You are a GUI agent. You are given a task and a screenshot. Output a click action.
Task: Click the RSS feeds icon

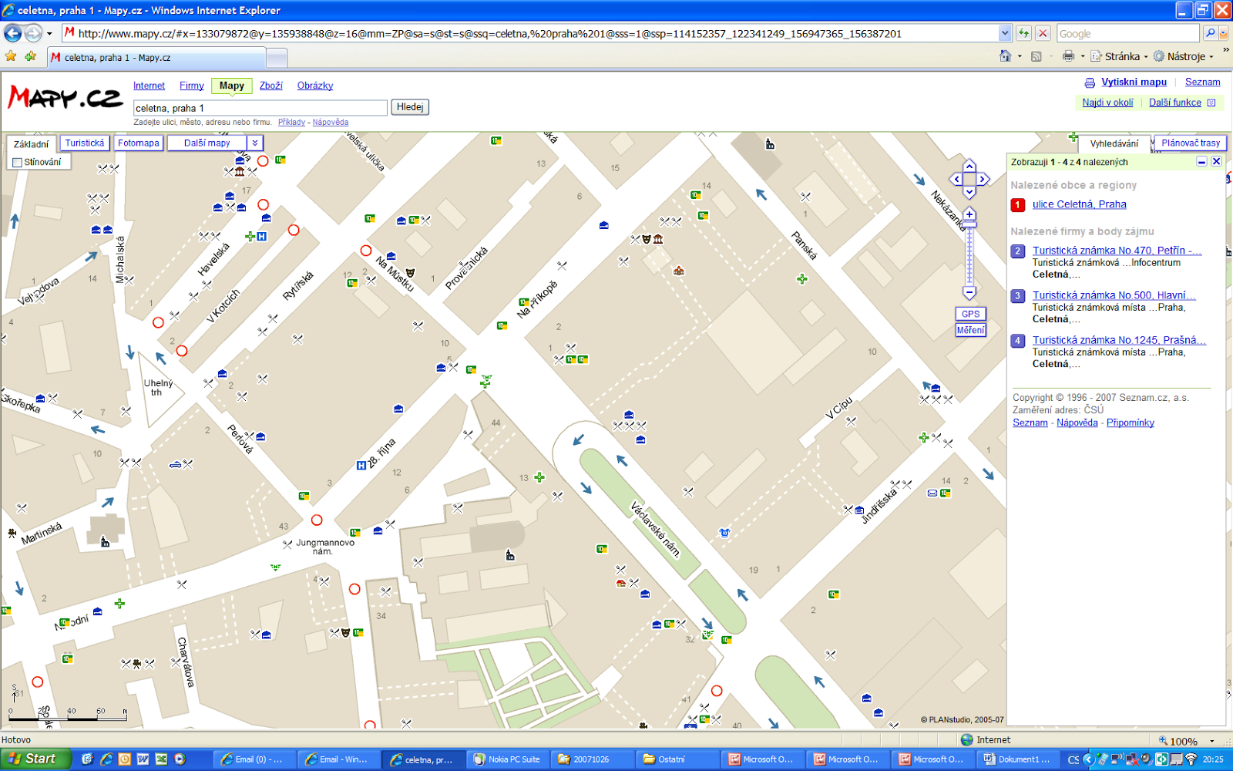[x=1036, y=56]
